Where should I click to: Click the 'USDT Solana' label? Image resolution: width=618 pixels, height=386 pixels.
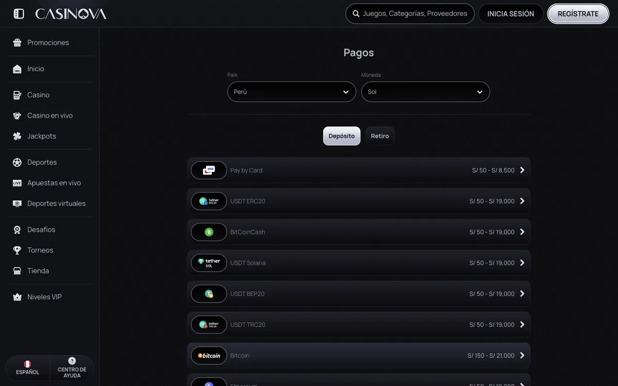pos(248,263)
